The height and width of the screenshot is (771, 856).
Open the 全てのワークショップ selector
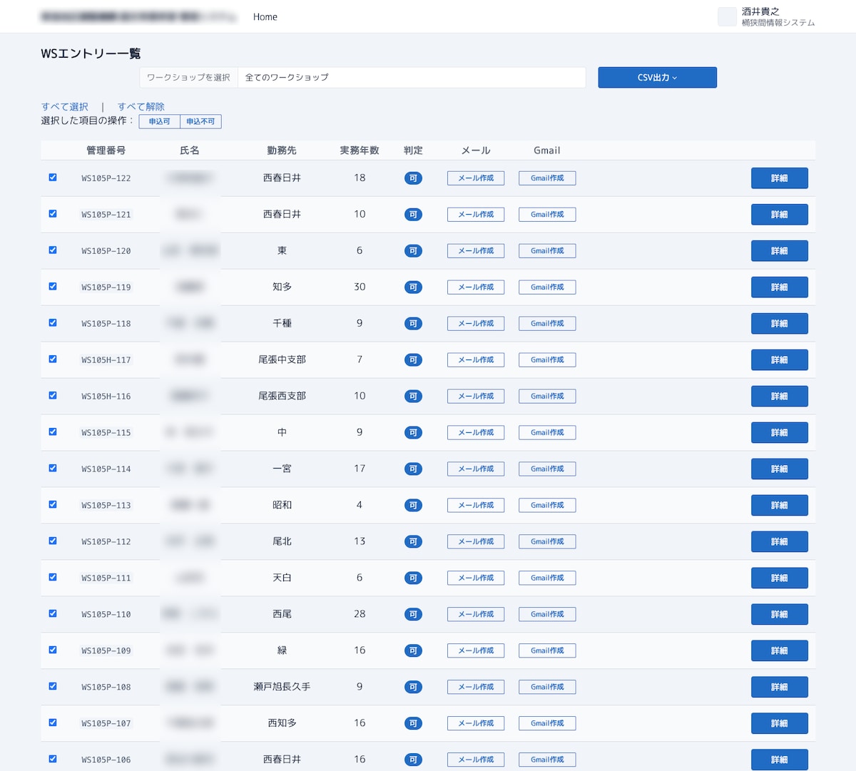point(412,78)
